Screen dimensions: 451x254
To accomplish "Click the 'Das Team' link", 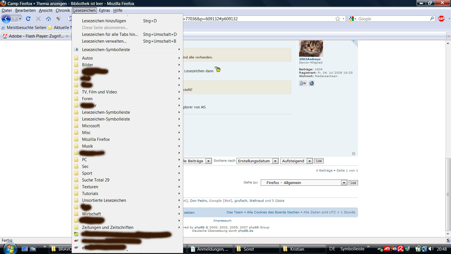I will 235,212.
